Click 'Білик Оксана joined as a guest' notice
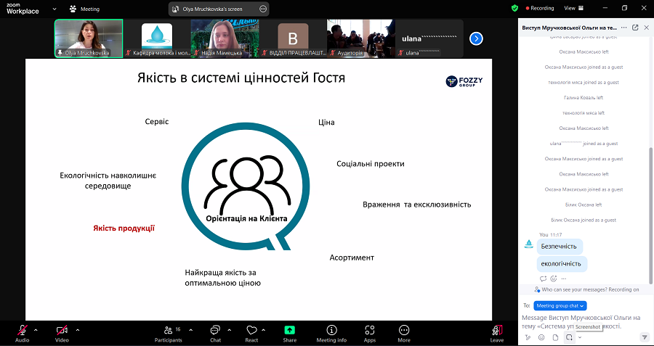The image size is (654, 346). click(x=583, y=220)
